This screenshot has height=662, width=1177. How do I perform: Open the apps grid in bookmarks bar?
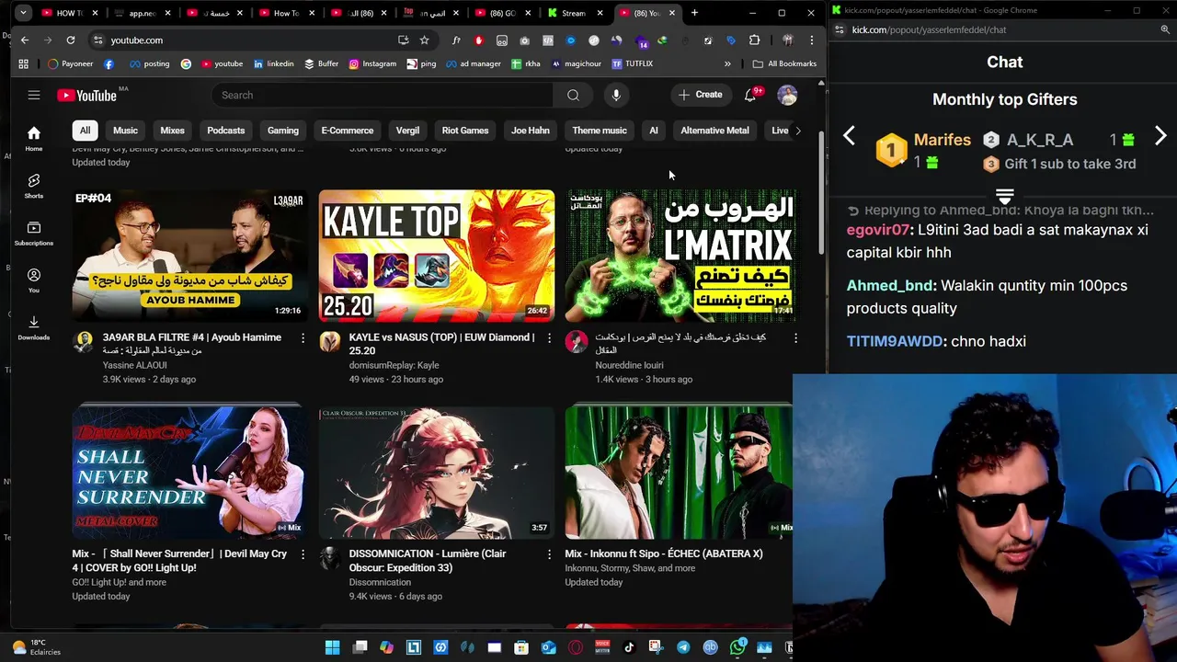pyautogui.click(x=23, y=63)
